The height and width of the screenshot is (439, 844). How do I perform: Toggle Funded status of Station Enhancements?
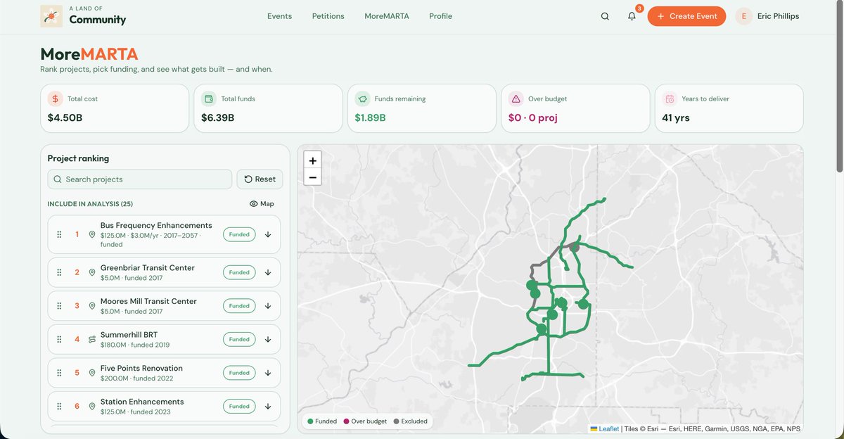(x=239, y=406)
